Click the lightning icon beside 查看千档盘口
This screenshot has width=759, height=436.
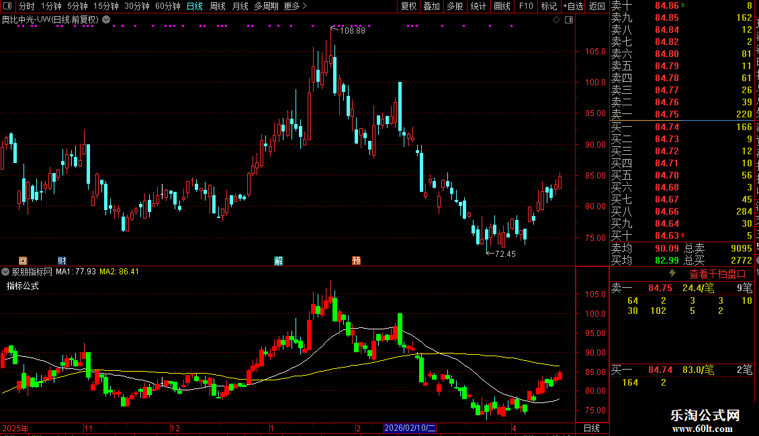(672, 274)
